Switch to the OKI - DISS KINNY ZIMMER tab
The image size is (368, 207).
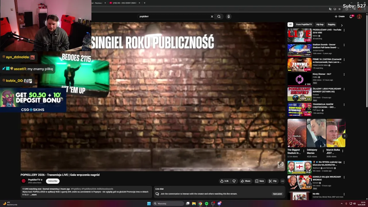click(x=125, y=3)
